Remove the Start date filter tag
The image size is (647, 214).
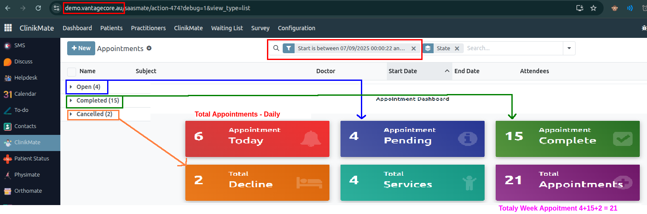click(x=413, y=49)
